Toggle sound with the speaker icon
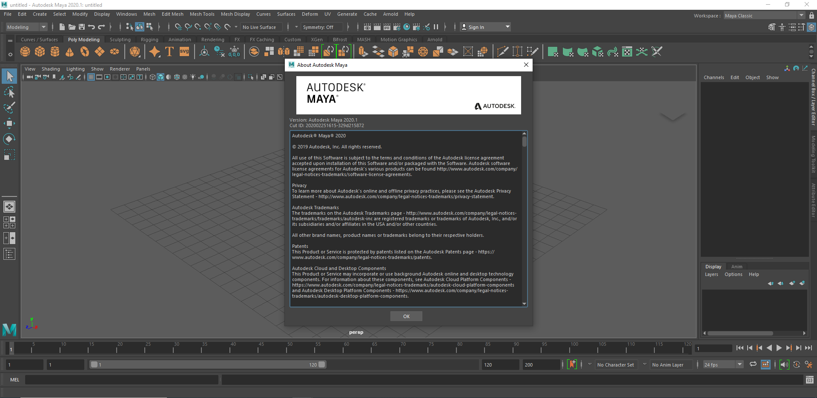This screenshot has width=817, height=398. click(x=784, y=364)
